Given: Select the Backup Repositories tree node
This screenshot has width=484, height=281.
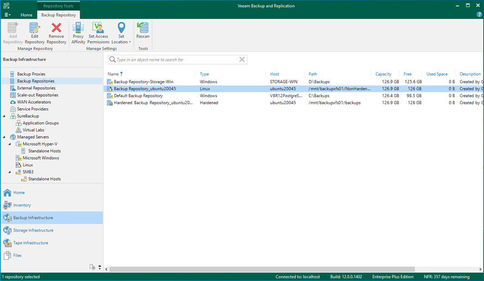Looking at the screenshot, I should (36, 81).
